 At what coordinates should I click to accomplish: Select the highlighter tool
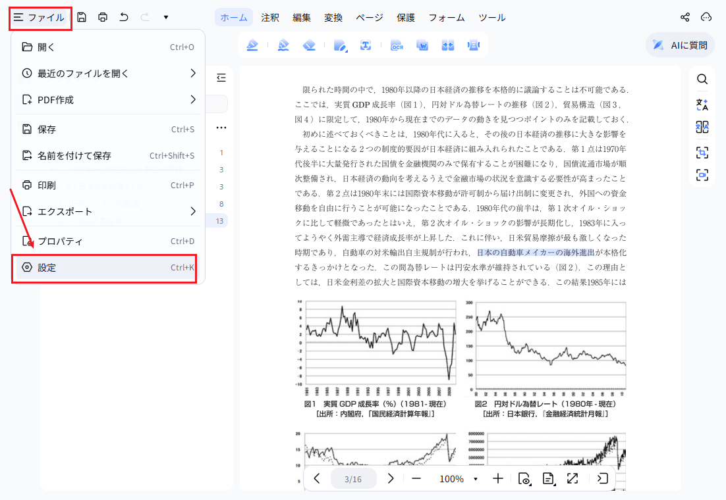coord(252,45)
